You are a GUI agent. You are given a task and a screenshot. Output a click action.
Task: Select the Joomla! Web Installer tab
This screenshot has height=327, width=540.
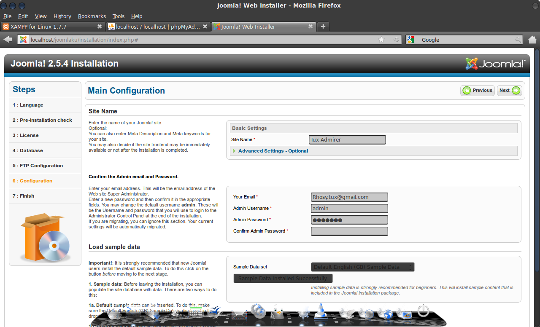[264, 26]
